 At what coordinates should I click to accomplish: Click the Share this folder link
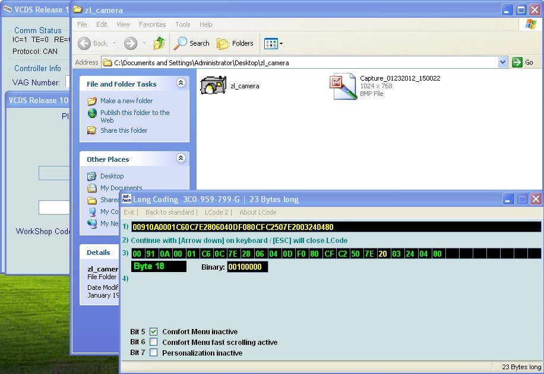[124, 130]
